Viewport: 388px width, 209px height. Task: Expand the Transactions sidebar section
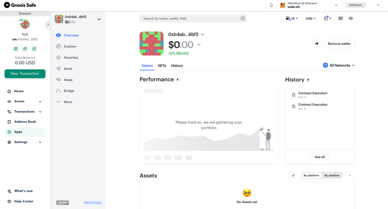click(25, 112)
